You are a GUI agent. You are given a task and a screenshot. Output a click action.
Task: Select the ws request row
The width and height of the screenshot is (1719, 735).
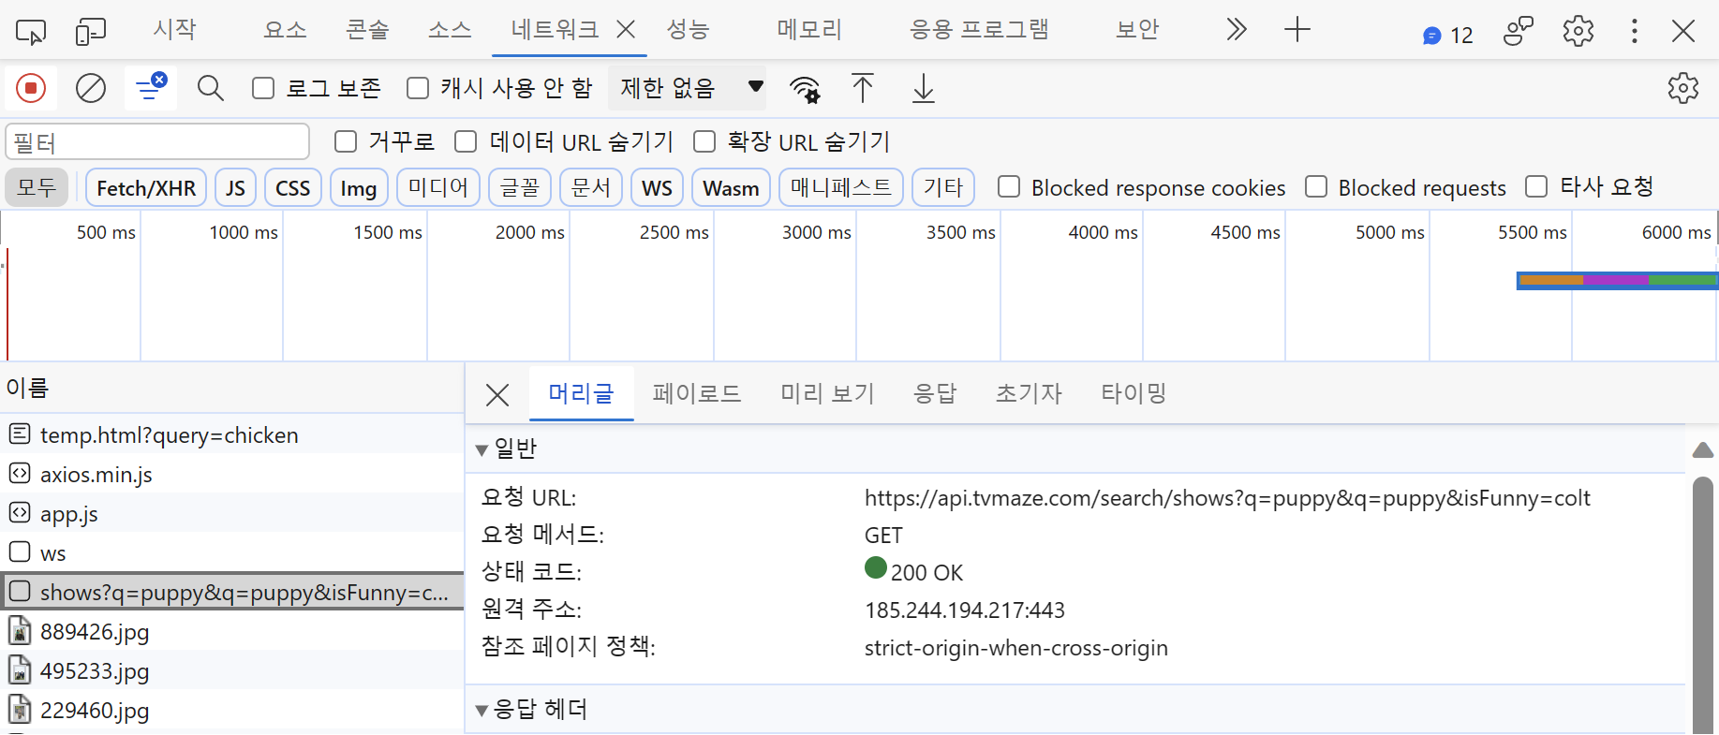pyautogui.click(x=232, y=552)
